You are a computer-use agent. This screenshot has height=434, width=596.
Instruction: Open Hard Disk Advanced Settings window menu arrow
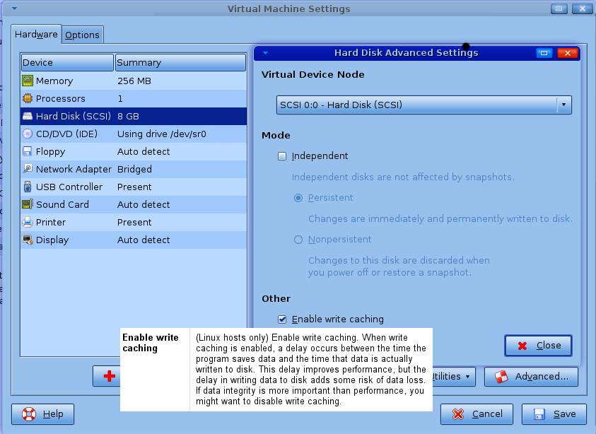click(266, 53)
